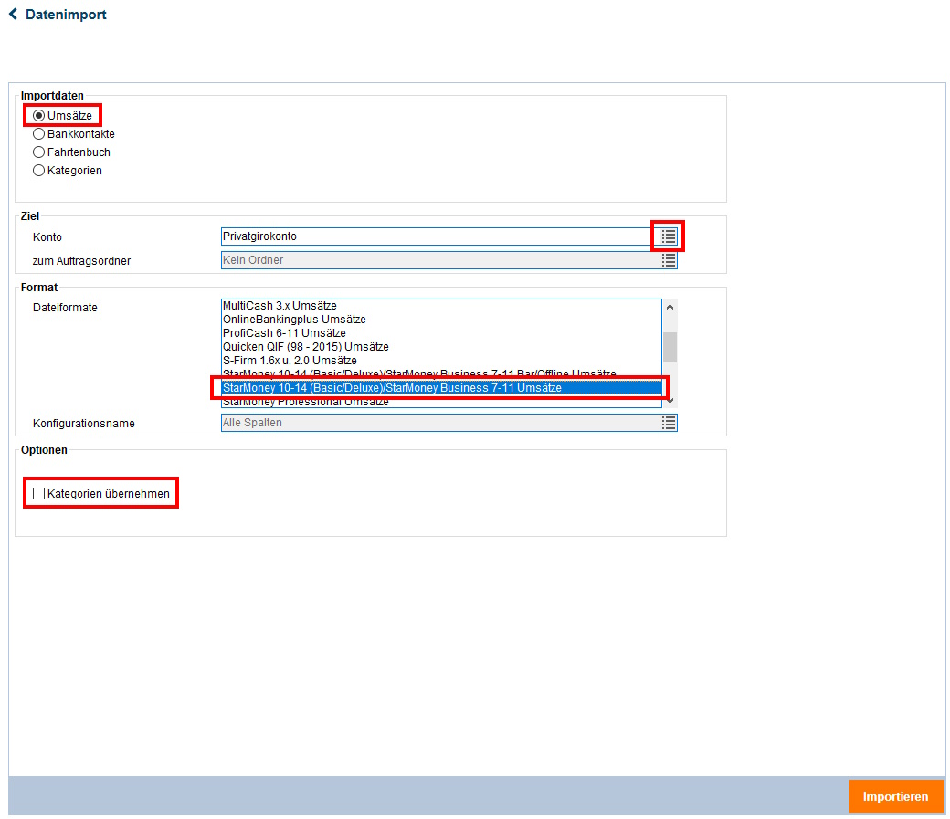The width and height of the screenshot is (950, 819).
Task: Select StarMoney Business 7-11 Umsätze entry
Action: 393,388
